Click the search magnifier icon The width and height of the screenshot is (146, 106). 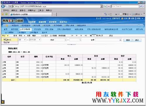(141, 6)
